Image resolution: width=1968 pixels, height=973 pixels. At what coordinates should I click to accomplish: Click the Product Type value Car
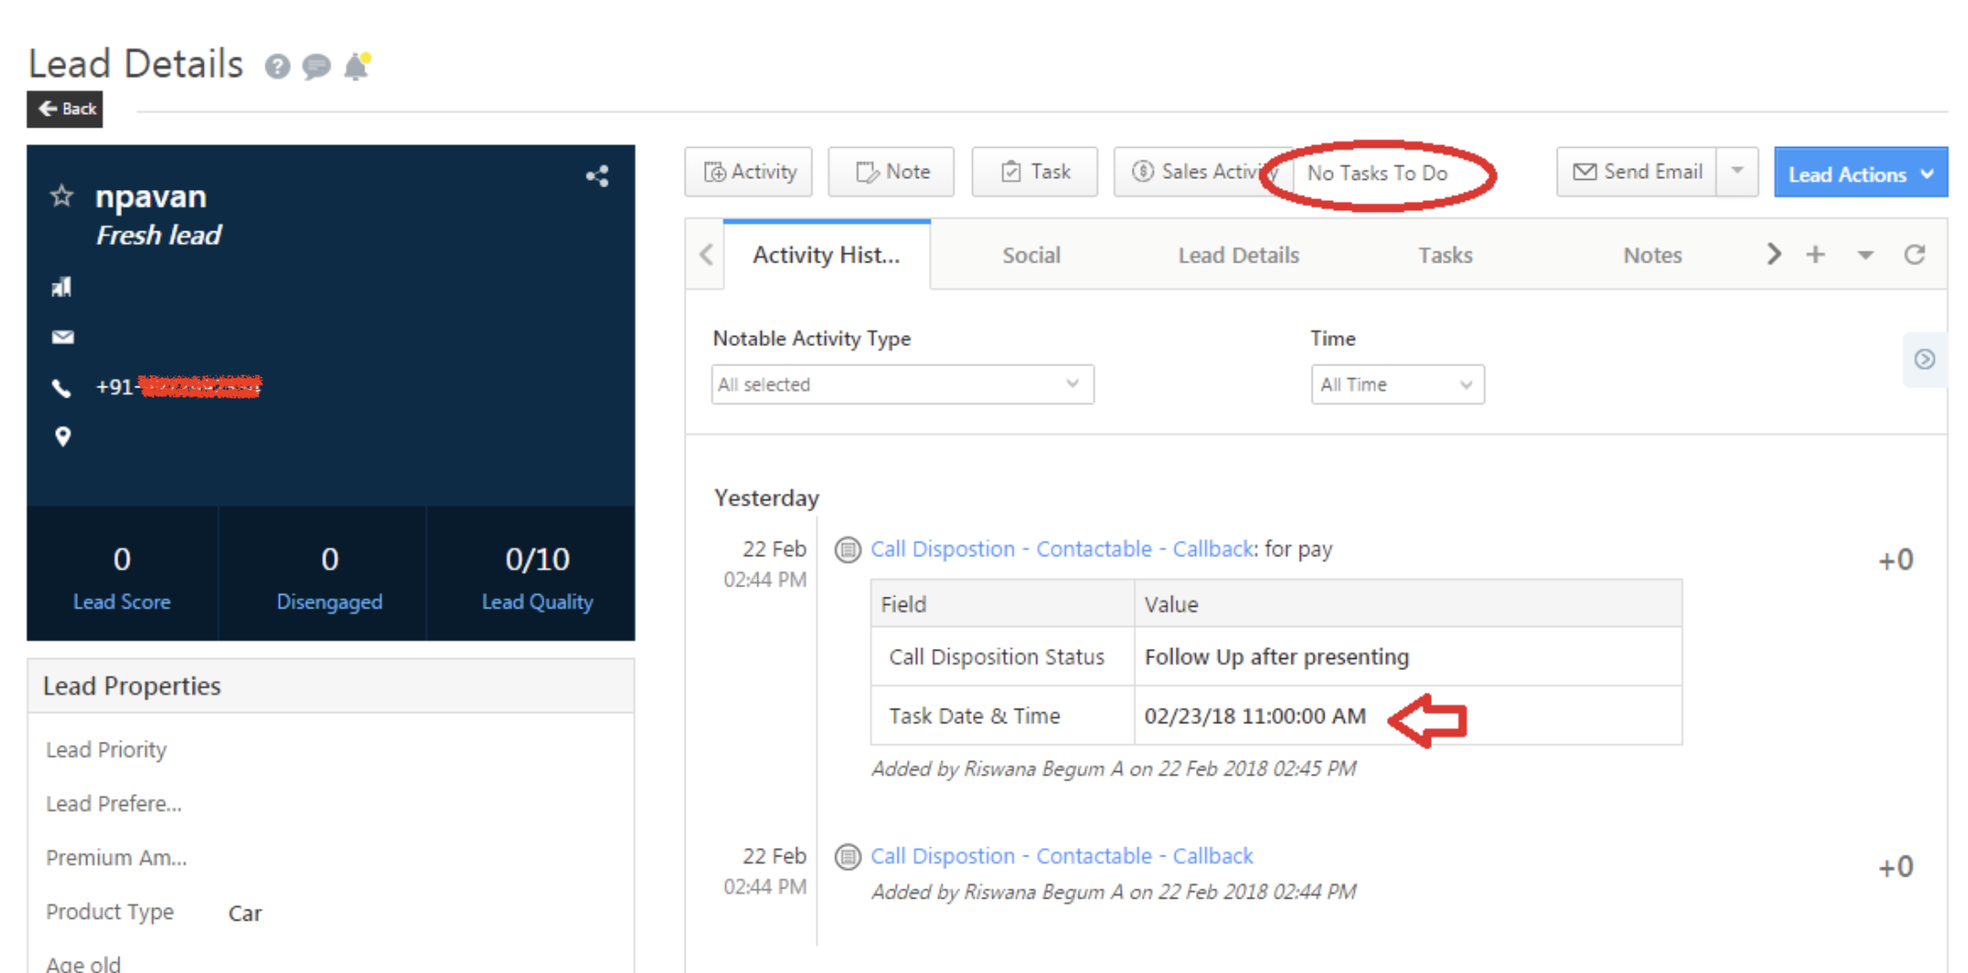[x=245, y=913]
